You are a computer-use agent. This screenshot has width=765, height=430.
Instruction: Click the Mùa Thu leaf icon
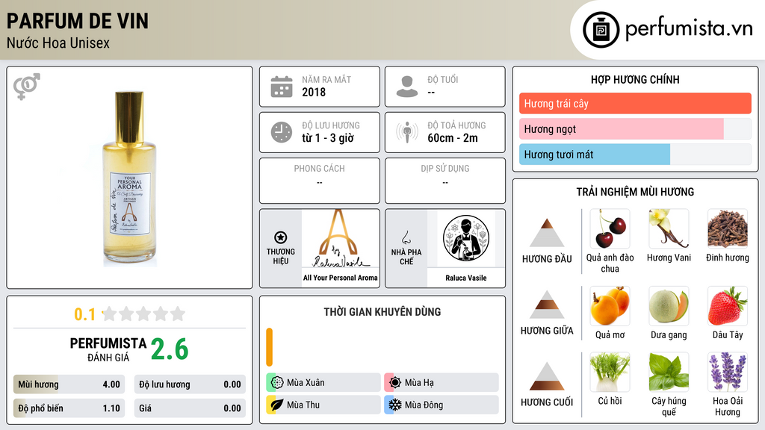click(x=277, y=405)
